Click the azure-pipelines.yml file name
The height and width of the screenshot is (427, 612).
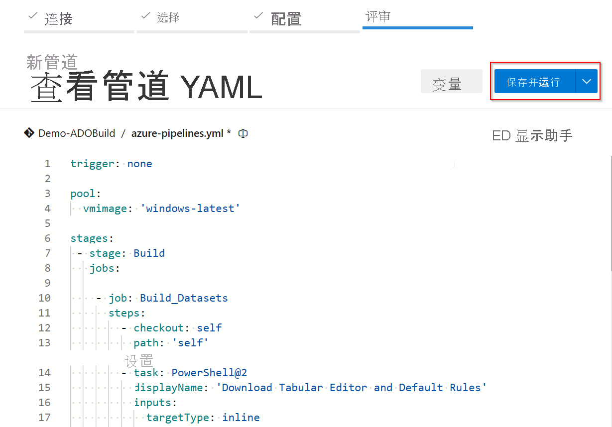pyautogui.click(x=177, y=133)
